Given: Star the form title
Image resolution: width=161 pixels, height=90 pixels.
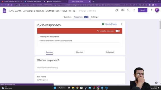Looking at the screenshot, I should (x=74, y=11).
